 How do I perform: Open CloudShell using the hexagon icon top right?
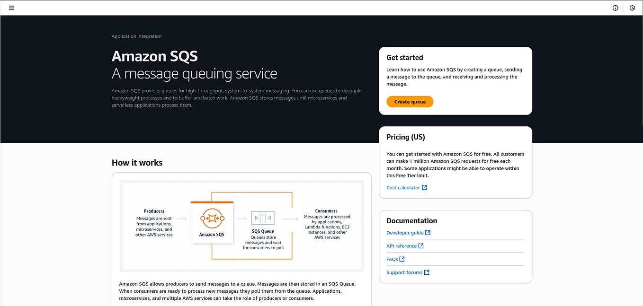point(632,8)
